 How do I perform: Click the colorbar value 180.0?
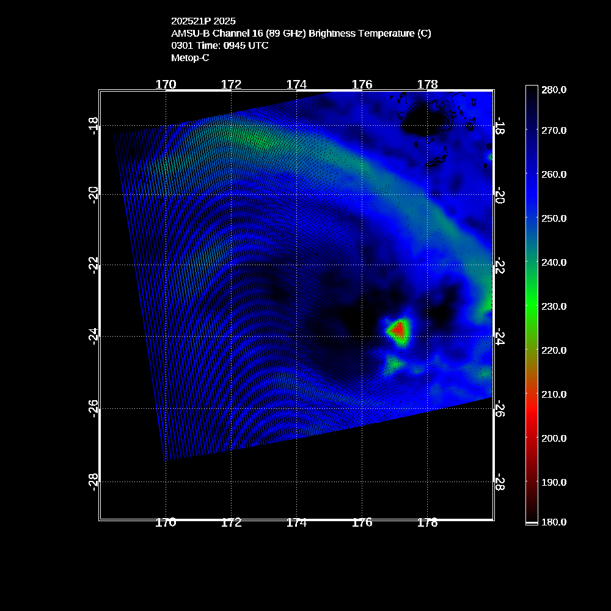554,522
